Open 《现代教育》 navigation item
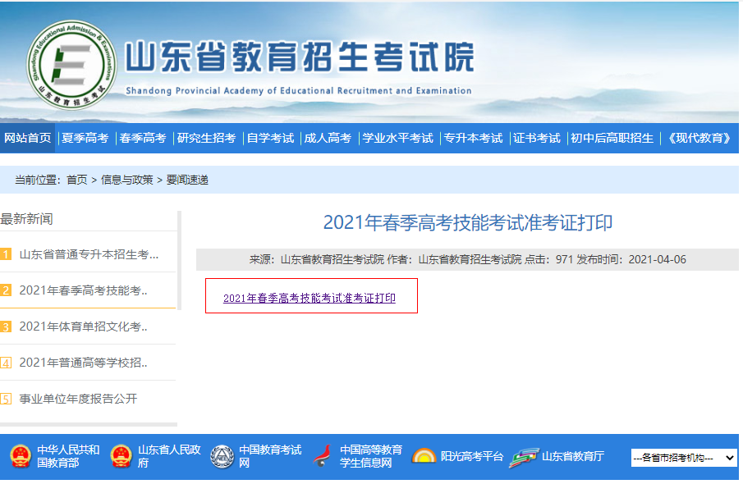The width and height of the screenshot is (743, 484). point(699,139)
